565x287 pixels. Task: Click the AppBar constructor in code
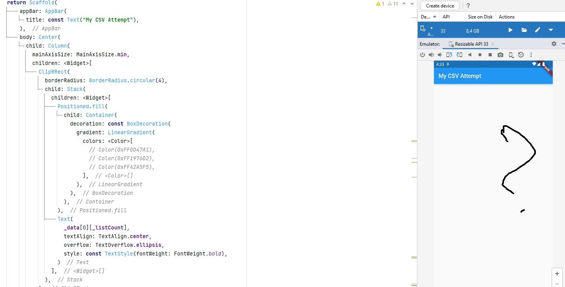[54, 11]
